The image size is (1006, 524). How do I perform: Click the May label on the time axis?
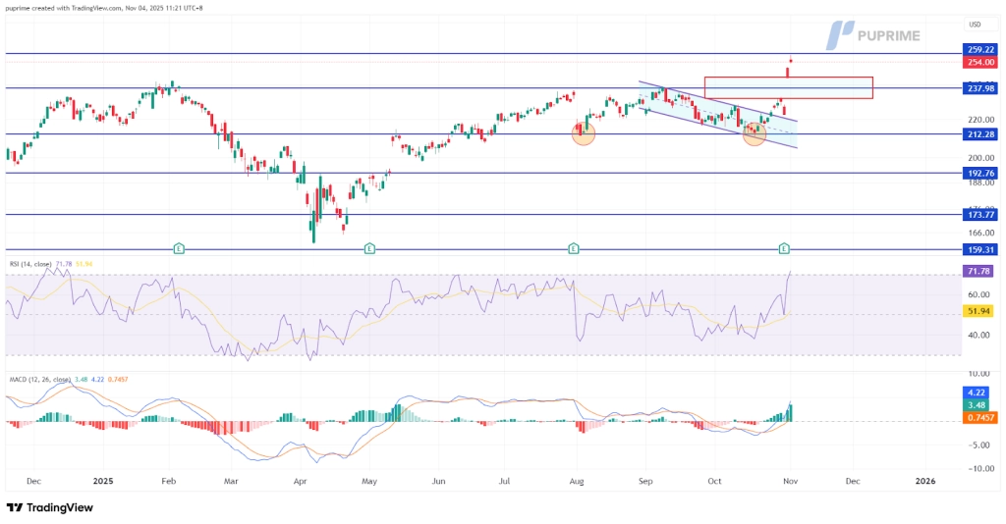click(369, 481)
